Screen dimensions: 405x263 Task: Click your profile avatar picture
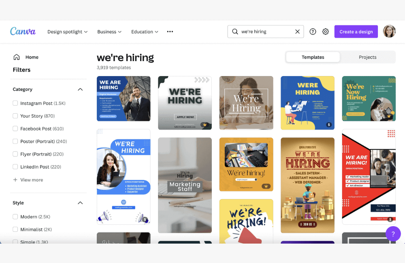[389, 31]
